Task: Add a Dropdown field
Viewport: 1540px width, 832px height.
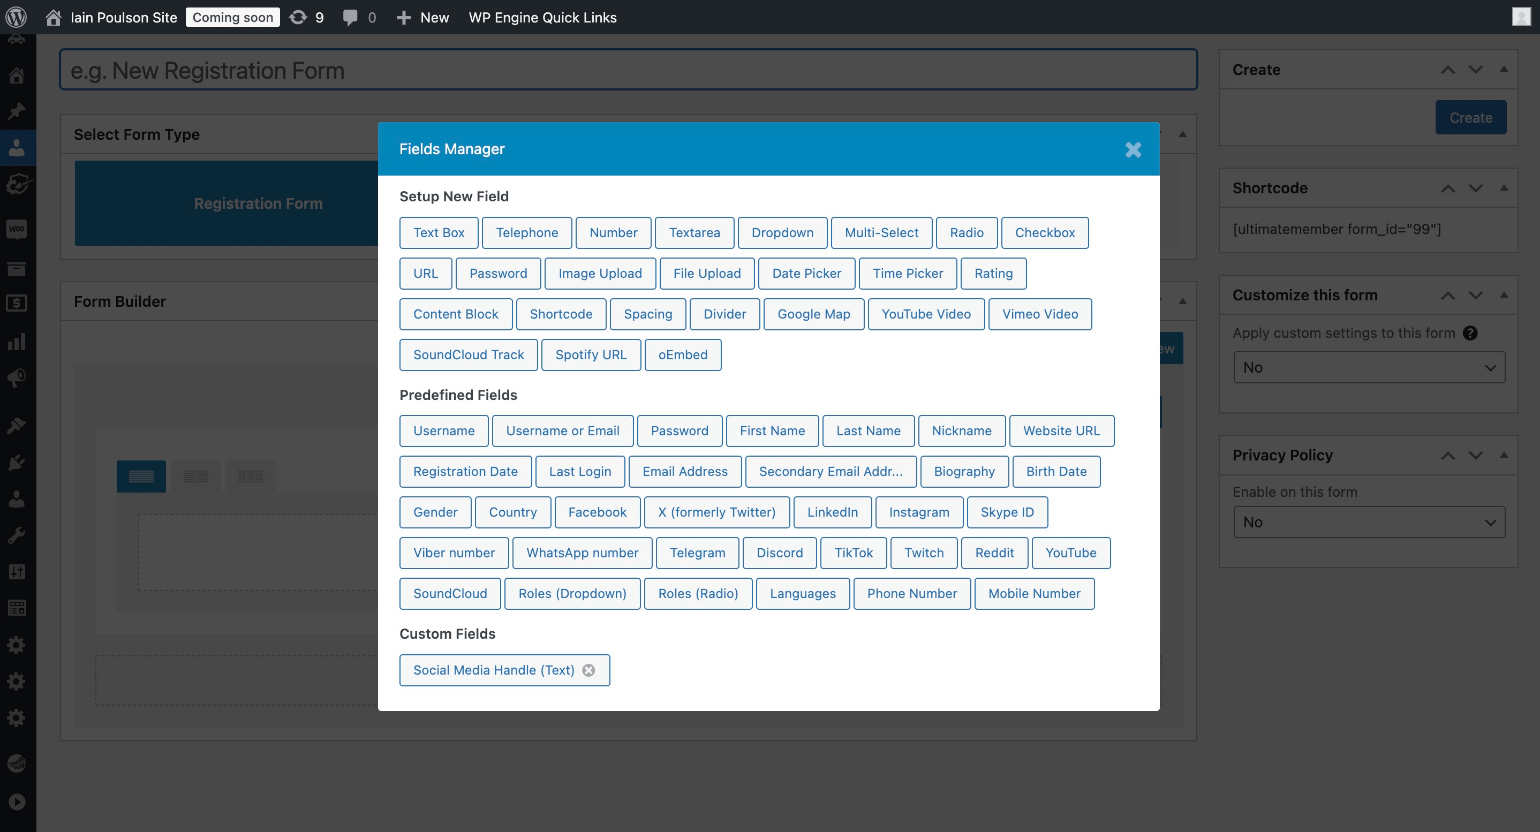Action: coord(782,232)
